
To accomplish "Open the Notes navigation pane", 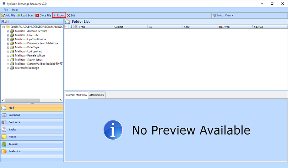I will pos(32,137).
